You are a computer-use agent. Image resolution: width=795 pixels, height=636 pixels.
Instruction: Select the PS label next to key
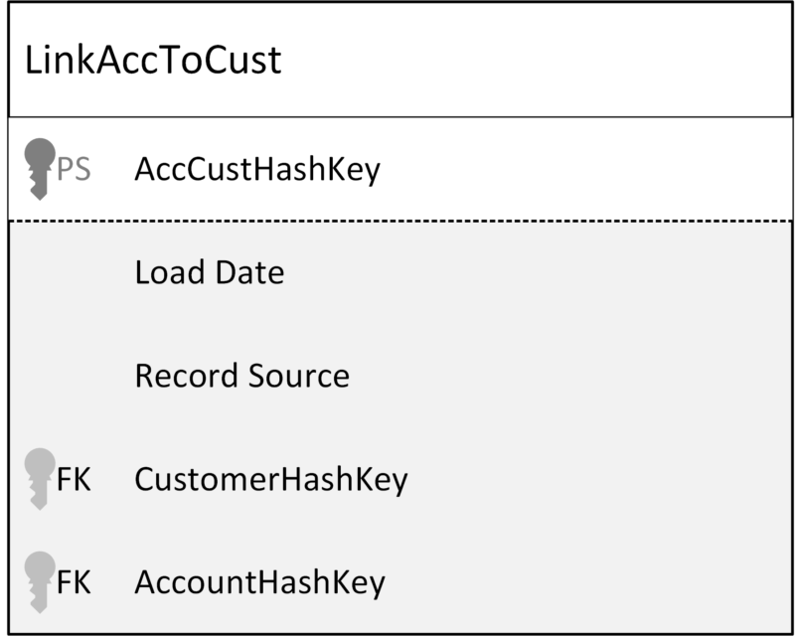pos(74,169)
